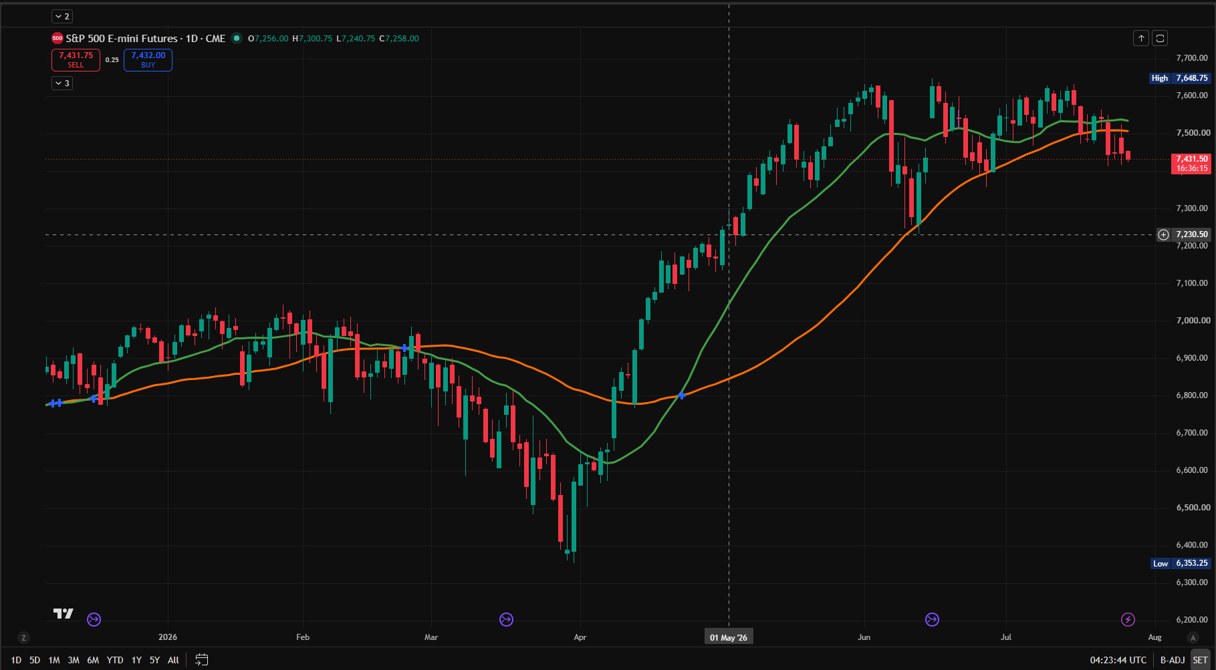Toggle the SET settlement button

1201,660
